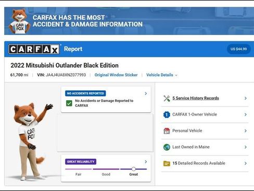254x191 pixels.
Task: Click the waving Car Fox mascot illustration
Action: click(x=32, y=141)
